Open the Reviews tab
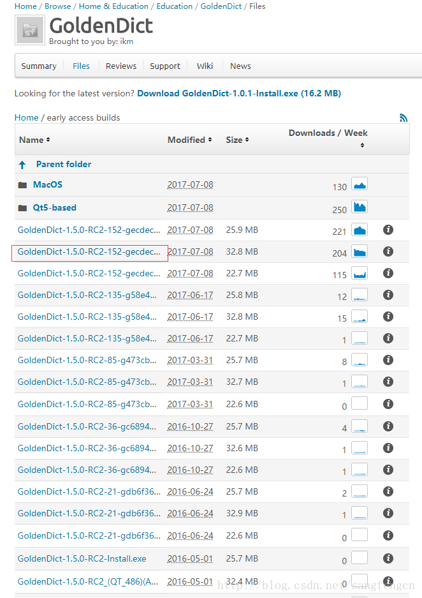Screen dimensions: 422x598 click(121, 66)
